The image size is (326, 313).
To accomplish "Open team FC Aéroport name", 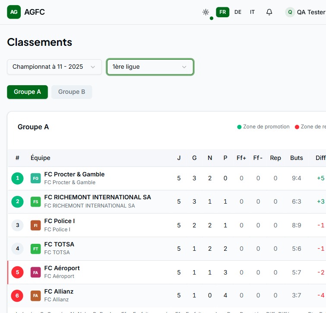I will coord(62,268).
